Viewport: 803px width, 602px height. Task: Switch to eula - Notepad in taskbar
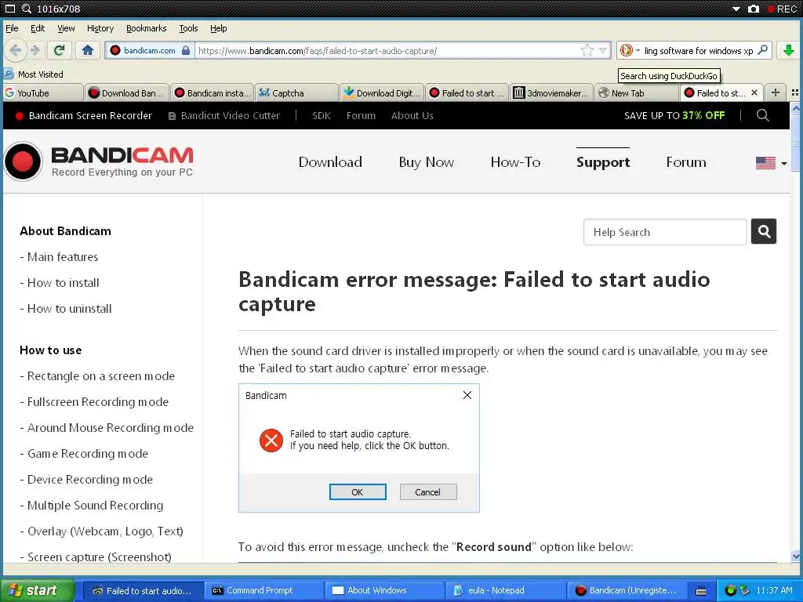click(x=506, y=590)
